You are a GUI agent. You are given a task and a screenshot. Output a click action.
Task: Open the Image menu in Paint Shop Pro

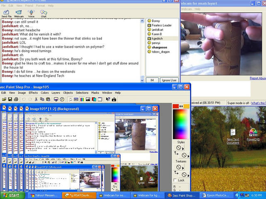click(x=22, y=93)
